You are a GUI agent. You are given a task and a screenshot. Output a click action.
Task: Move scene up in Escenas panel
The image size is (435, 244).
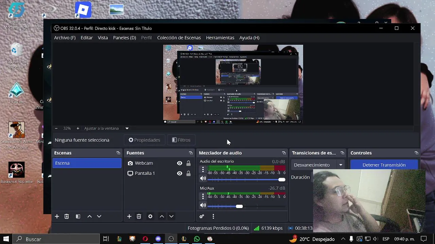click(x=89, y=216)
